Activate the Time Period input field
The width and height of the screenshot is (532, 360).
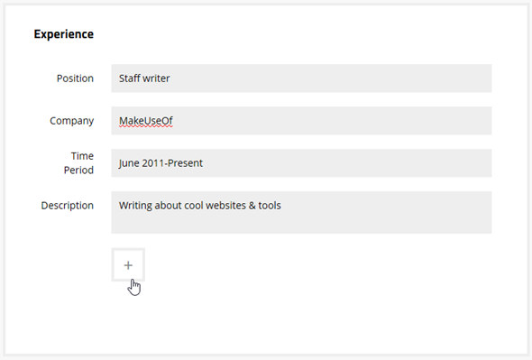point(301,163)
